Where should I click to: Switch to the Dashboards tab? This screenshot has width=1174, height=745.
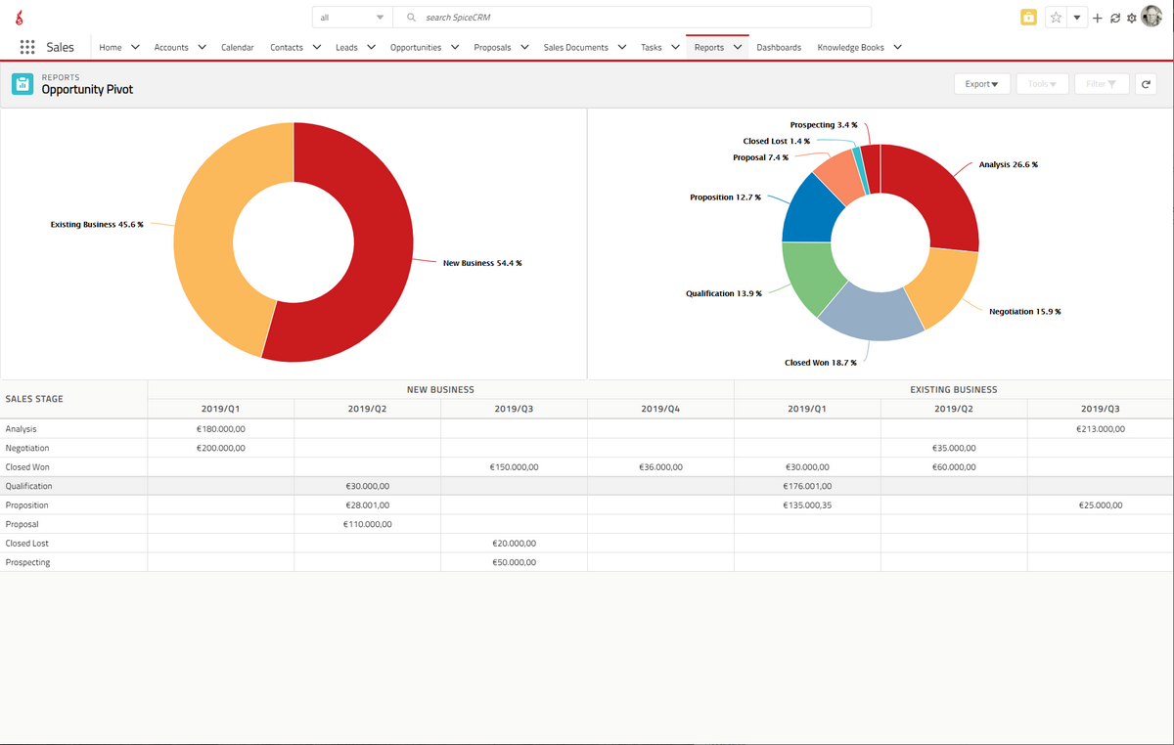(x=779, y=47)
